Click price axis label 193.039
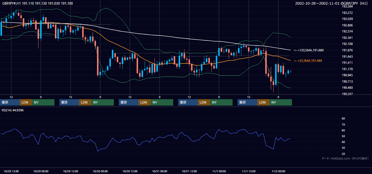372x174 pixels. 347,19
